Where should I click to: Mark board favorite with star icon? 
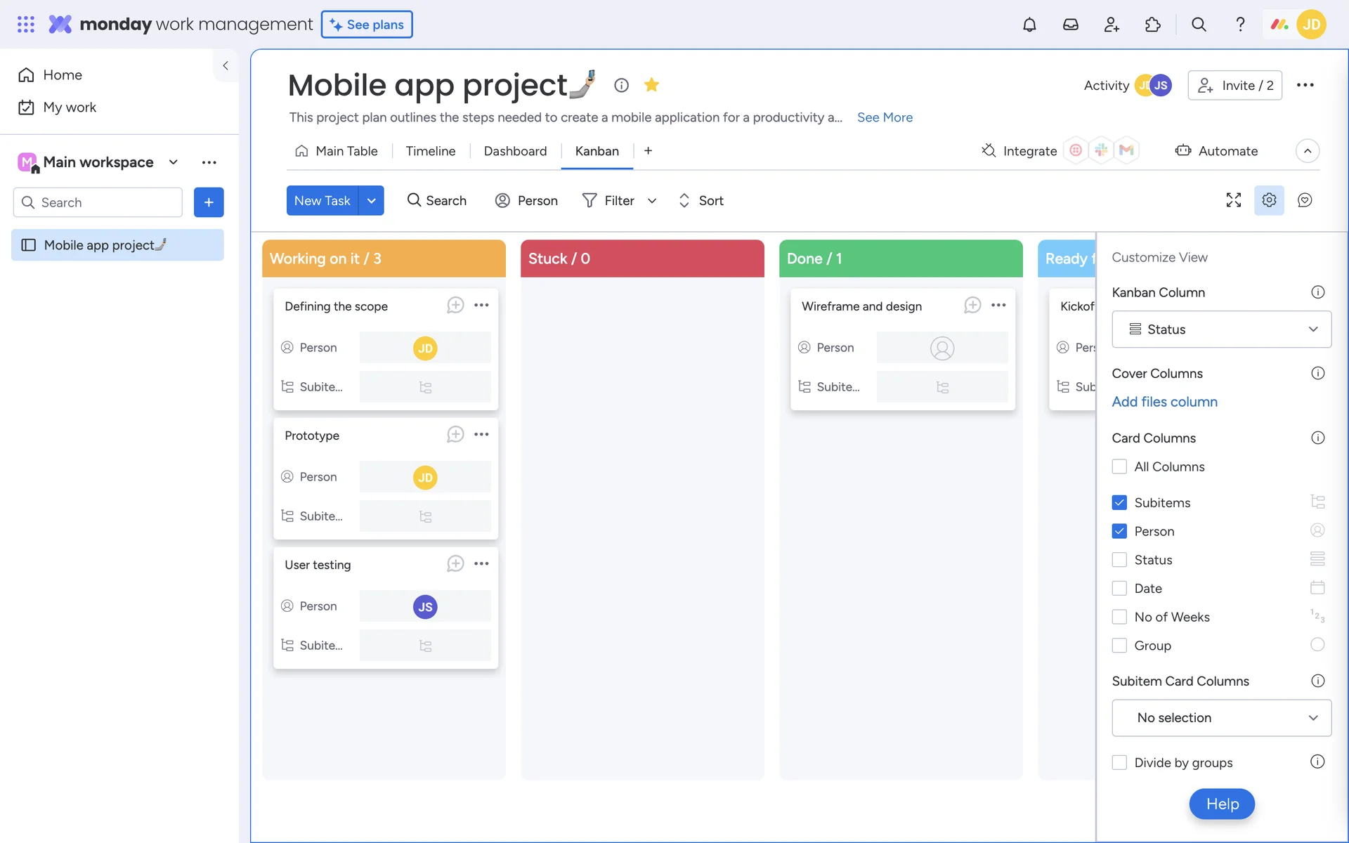pos(651,85)
